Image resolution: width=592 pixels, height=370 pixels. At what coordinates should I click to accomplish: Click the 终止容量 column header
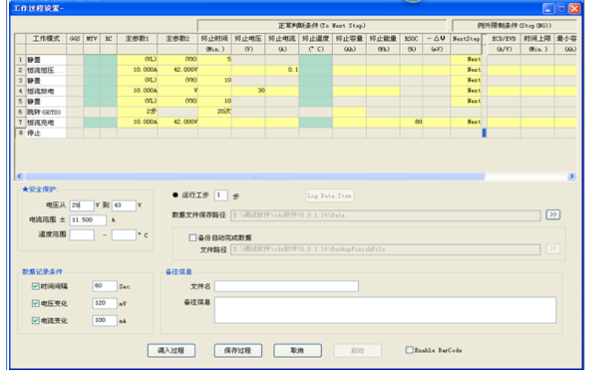click(349, 38)
